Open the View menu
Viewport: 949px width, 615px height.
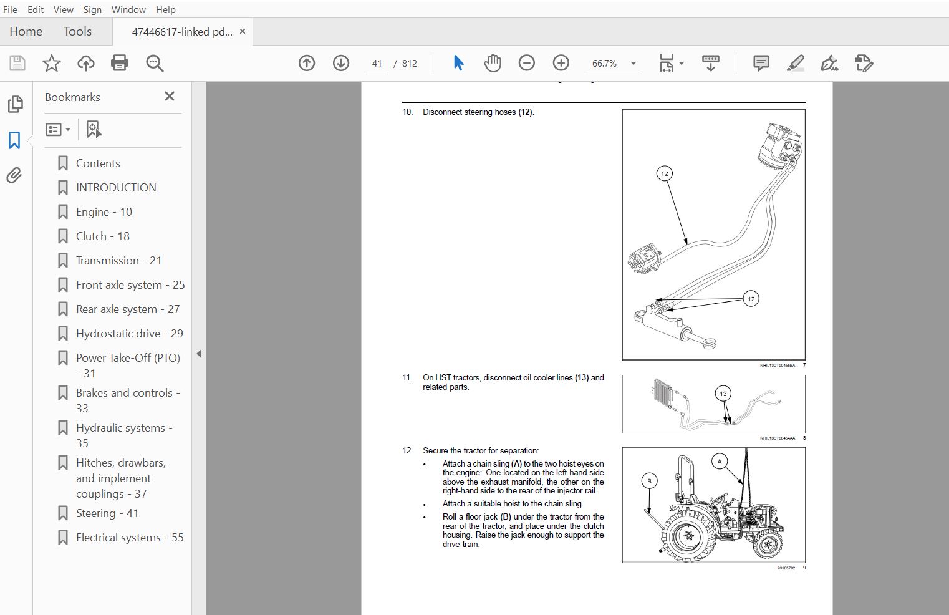click(64, 9)
